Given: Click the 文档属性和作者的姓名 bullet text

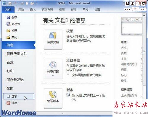Looking at the screenshot, I should [x=87, y=75].
